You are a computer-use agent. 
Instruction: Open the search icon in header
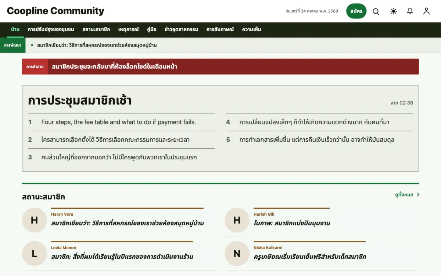pyautogui.click(x=376, y=11)
